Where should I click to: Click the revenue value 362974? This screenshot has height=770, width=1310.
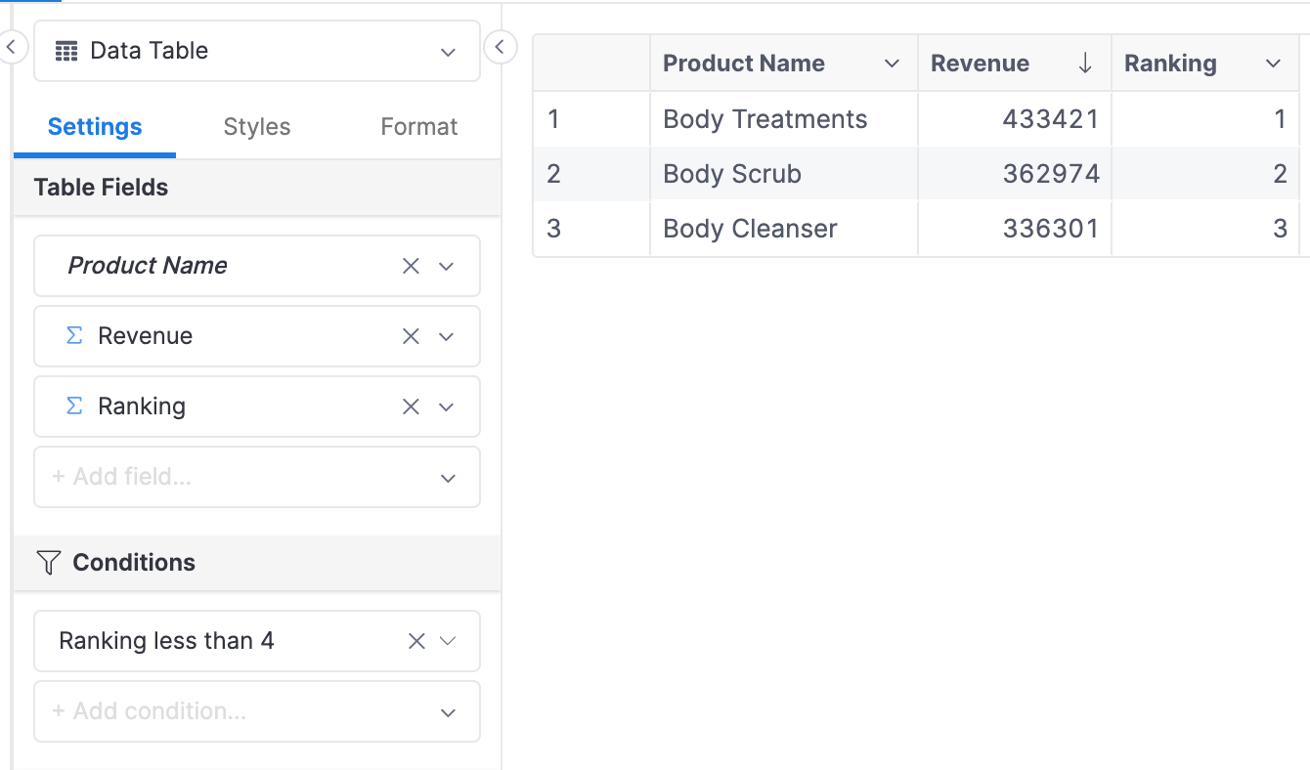coord(1051,174)
